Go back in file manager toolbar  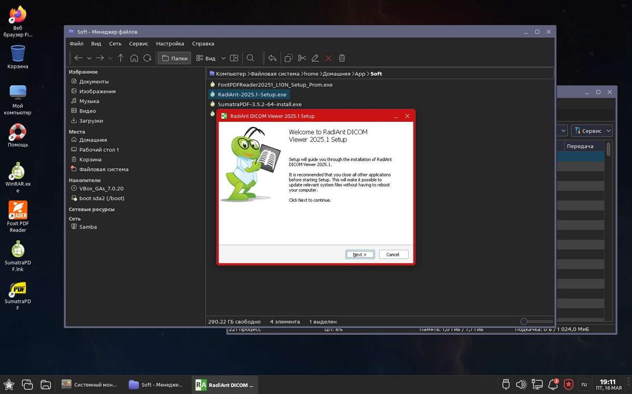[x=78, y=58]
